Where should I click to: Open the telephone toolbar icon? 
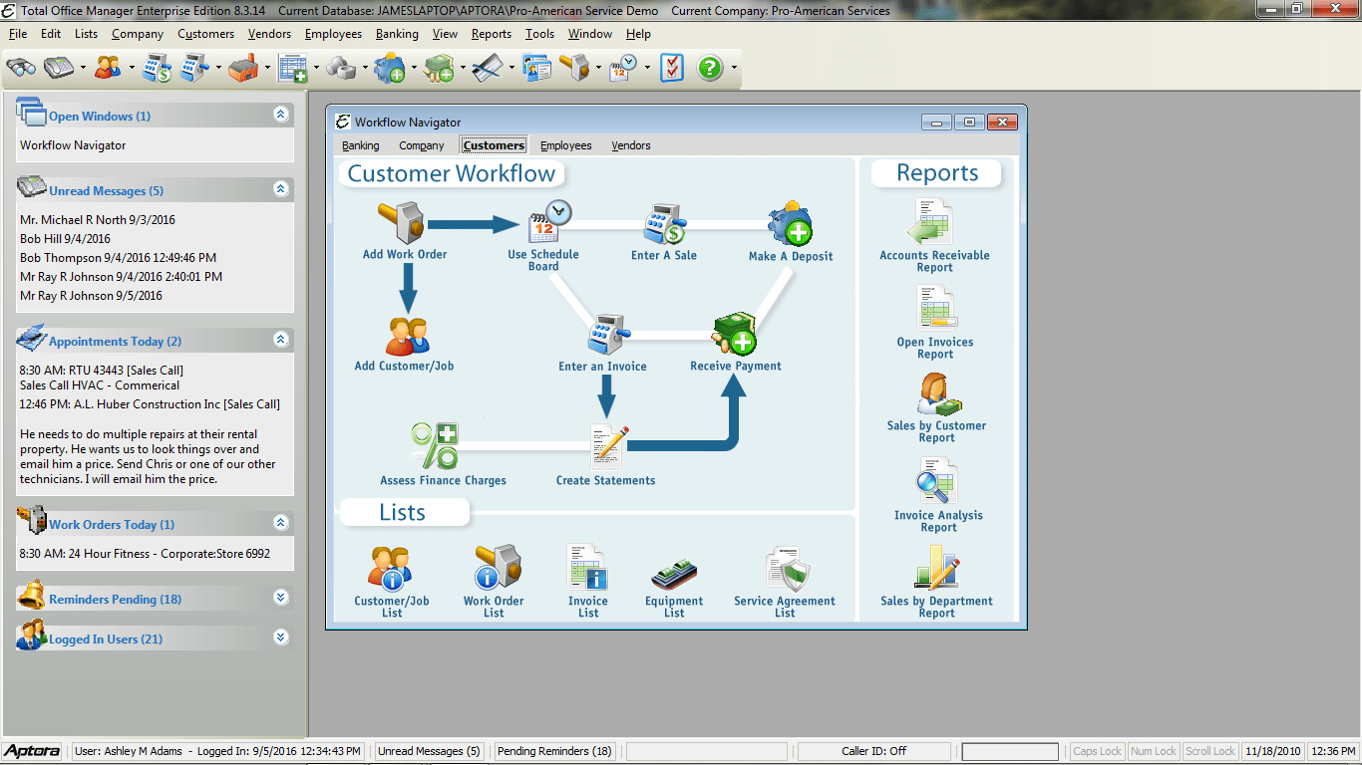61,68
